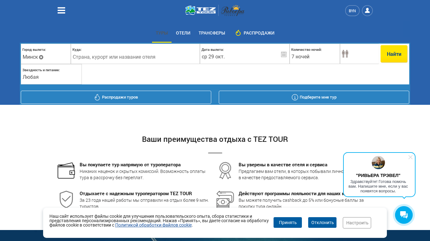Open the Количество ночей selector
This screenshot has width=430, height=241.
[315, 54]
